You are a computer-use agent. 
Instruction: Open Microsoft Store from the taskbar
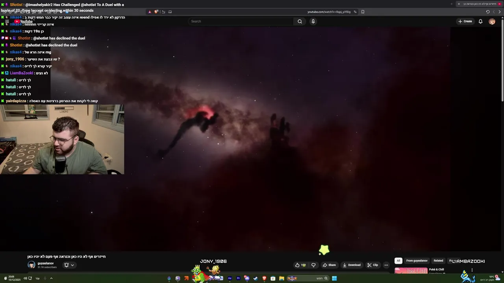tap(273, 278)
